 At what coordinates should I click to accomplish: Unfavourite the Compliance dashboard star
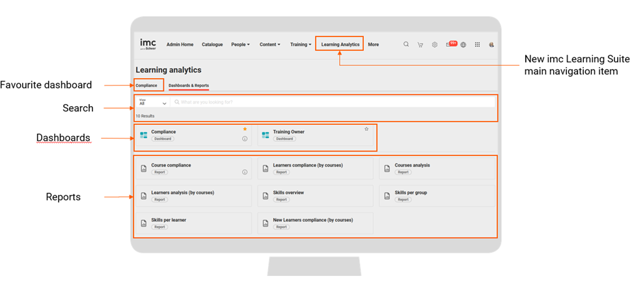point(245,129)
